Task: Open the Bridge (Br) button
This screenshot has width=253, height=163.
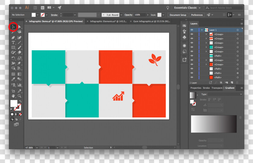Action: pyautogui.click(x=35, y=8)
